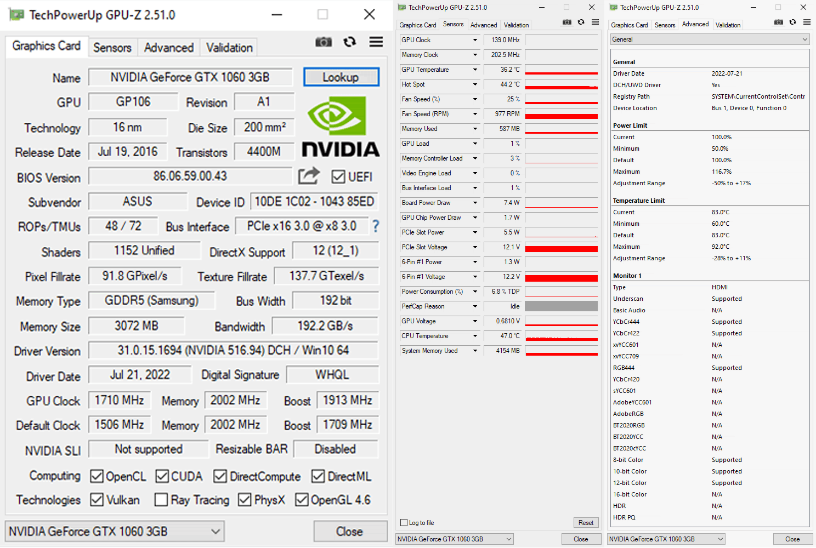Open the hamburger menu in Advanced window
This screenshot has height=548, width=816.
click(807, 22)
